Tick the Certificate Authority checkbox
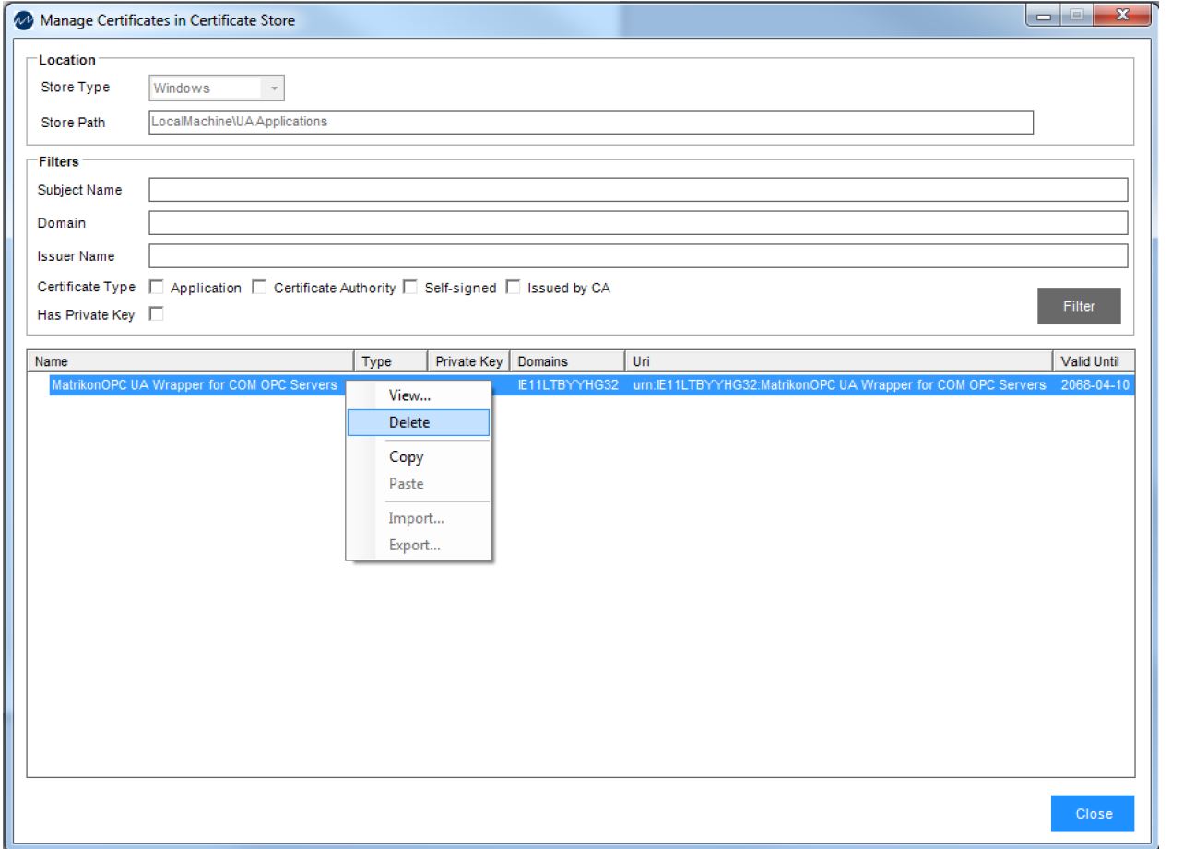 coord(259,288)
